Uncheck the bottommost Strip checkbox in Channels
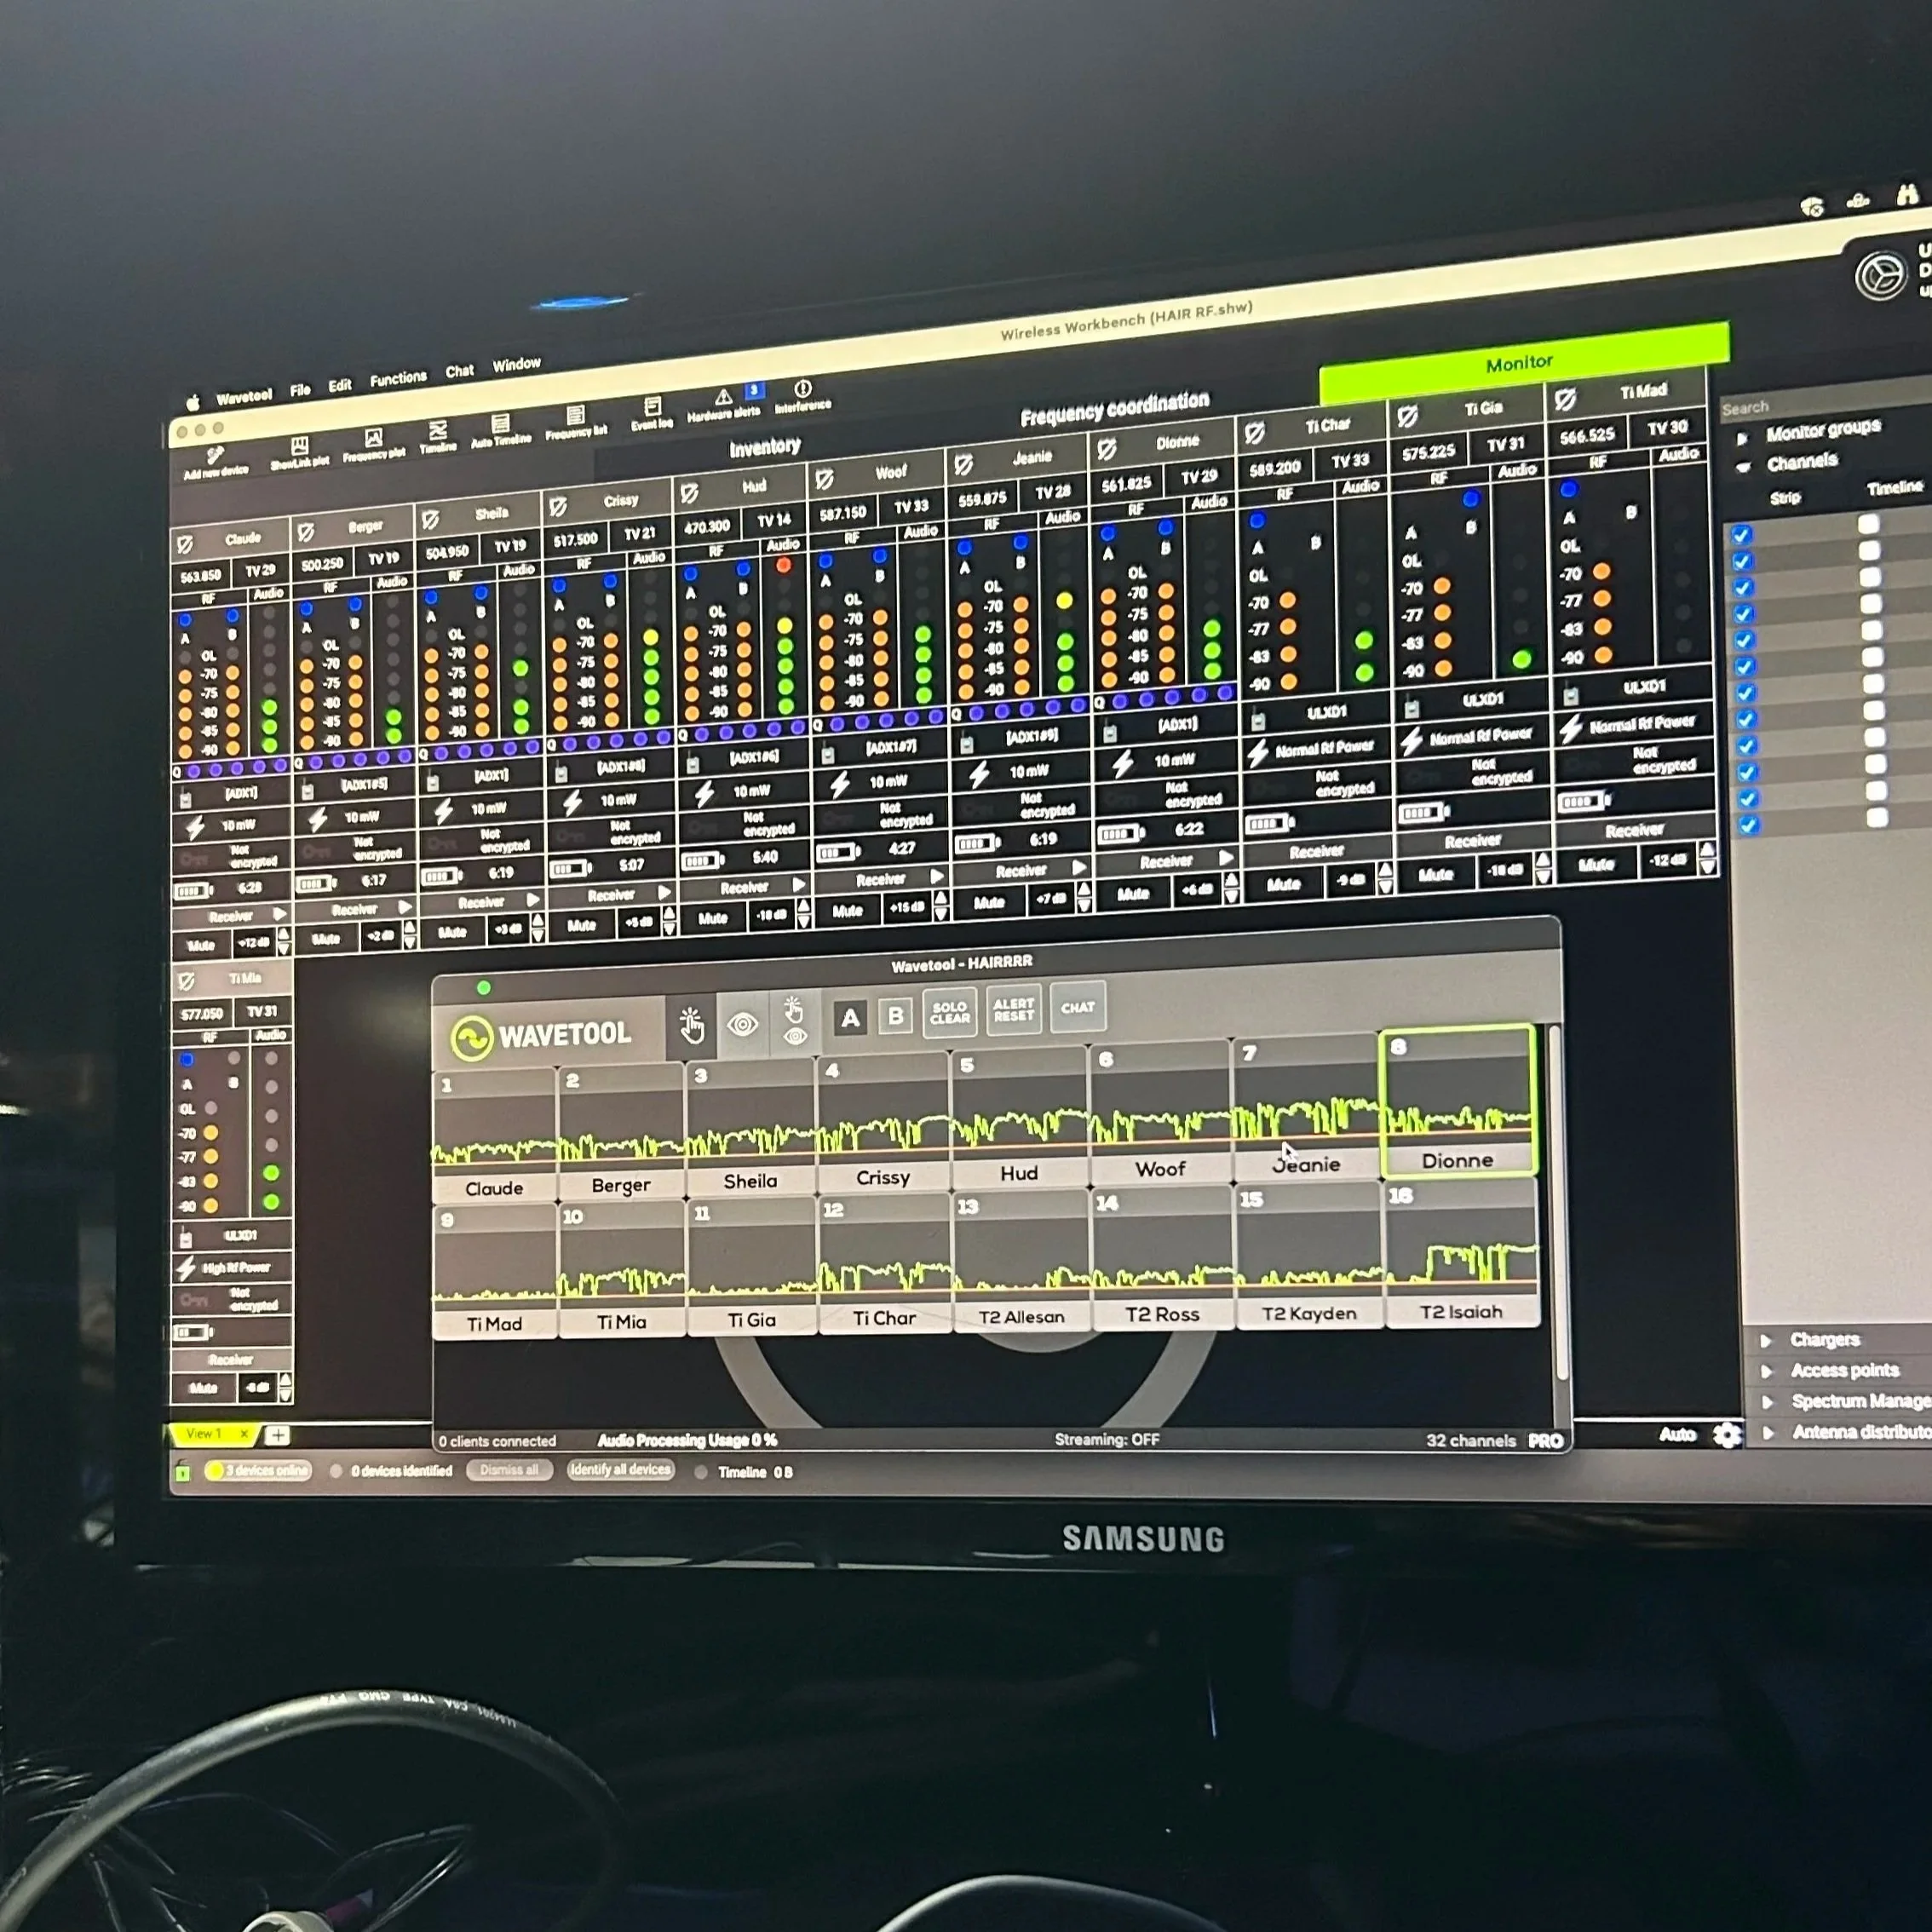The height and width of the screenshot is (1932, 1932). coord(1749,825)
